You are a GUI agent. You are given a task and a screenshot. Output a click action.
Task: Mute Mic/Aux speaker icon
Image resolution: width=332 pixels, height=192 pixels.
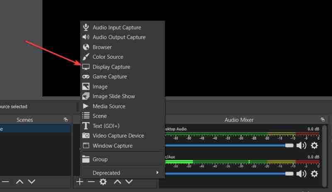[x=301, y=174]
